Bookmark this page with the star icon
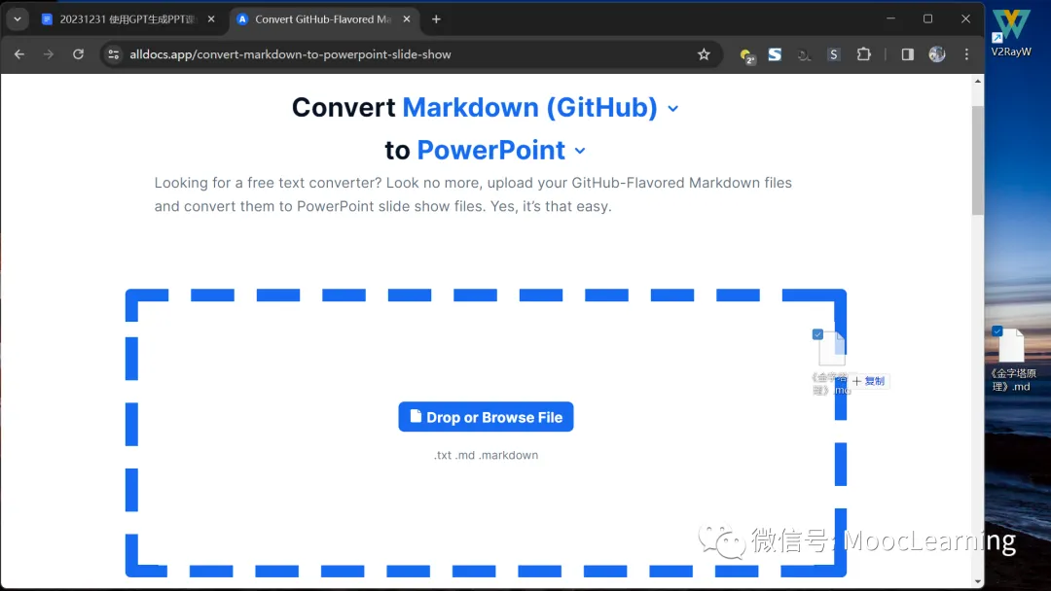The image size is (1051, 591). (x=704, y=54)
